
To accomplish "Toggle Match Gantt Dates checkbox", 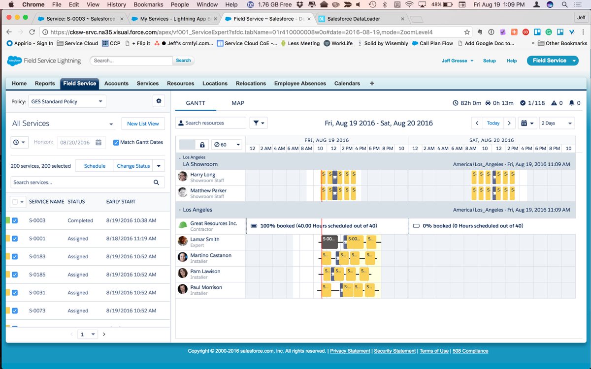I will click(x=116, y=142).
